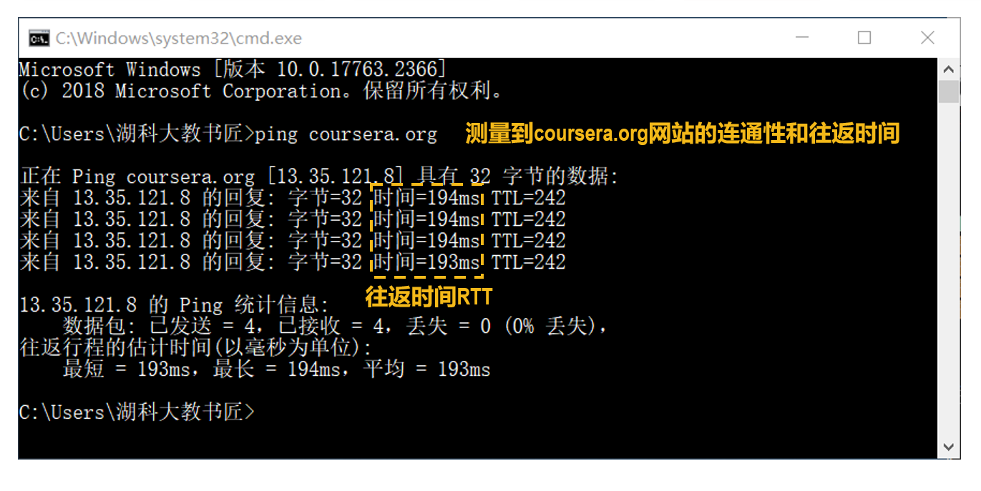Screen dimensions: 981x491
Task: Click the command text 'ping coursera.org'
Action: tap(346, 134)
